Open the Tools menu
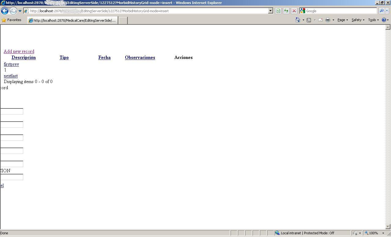The width and height of the screenshot is (391, 237). pos(373,20)
